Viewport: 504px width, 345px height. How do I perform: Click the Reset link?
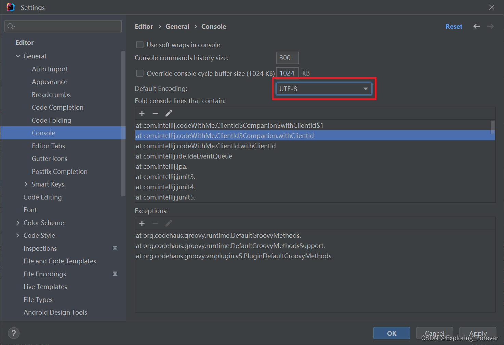(454, 26)
